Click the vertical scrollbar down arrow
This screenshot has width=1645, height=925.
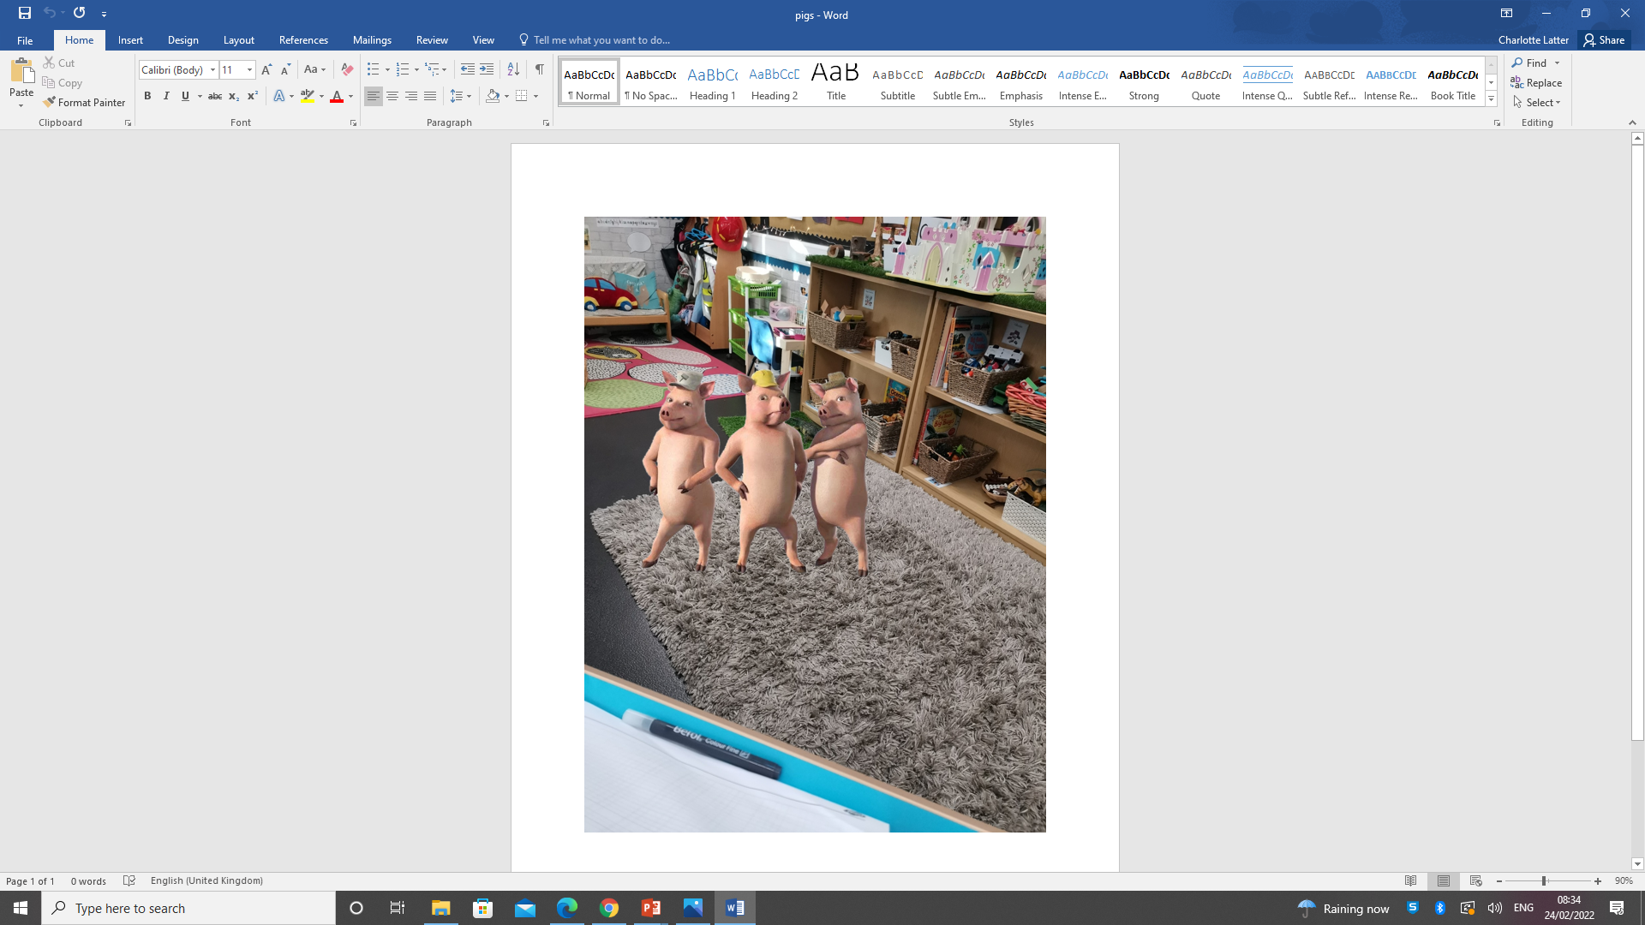click(1637, 864)
